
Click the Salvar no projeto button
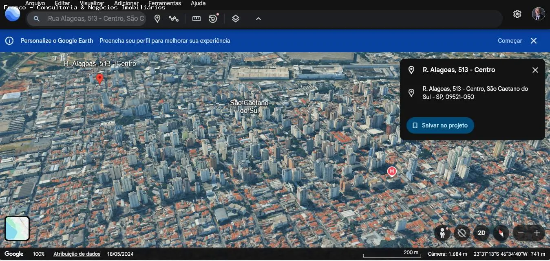pyautogui.click(x=440, y=125)
